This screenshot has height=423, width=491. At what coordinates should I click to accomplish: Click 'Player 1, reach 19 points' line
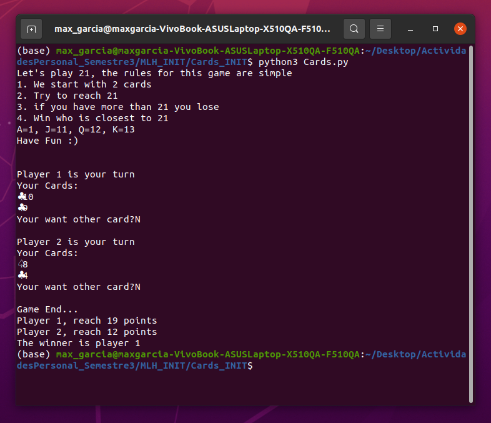pyautogui.click(x=87, y=321)
